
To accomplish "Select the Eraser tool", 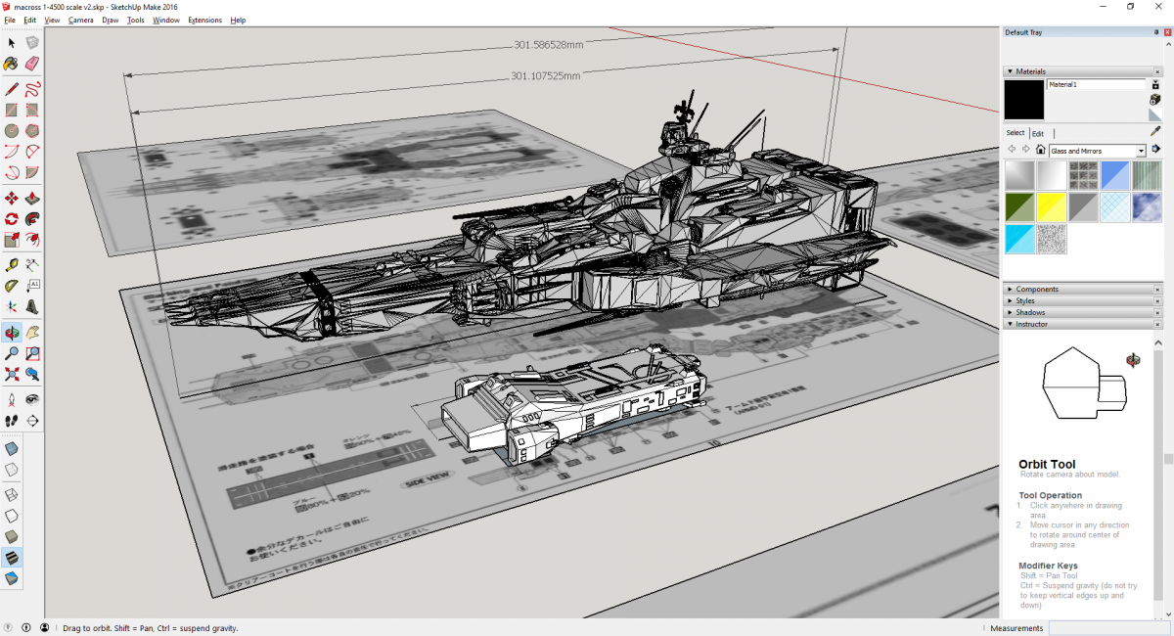I will tap(32, 64).
